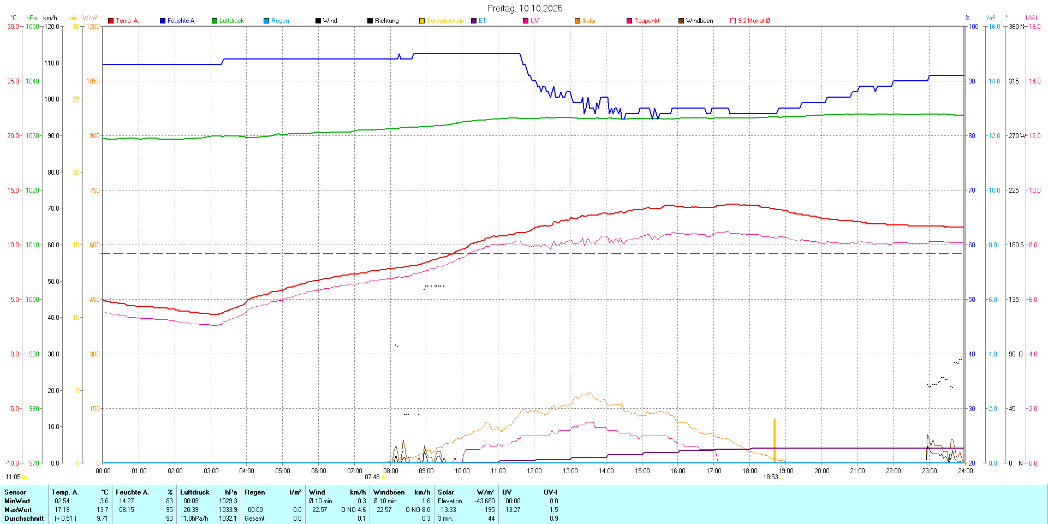Click the 'Durchschnitt' row label
The image size is (1048, 524).
[x=24, y=519]
